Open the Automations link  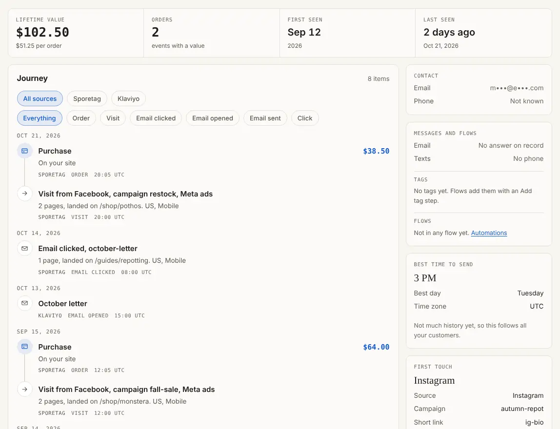tap(489, 233)
